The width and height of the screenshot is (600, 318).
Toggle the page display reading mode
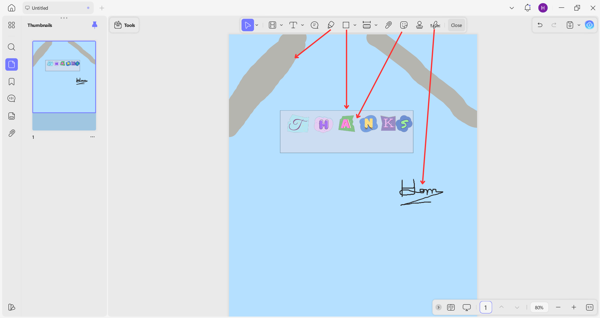(x=451, y=307)
